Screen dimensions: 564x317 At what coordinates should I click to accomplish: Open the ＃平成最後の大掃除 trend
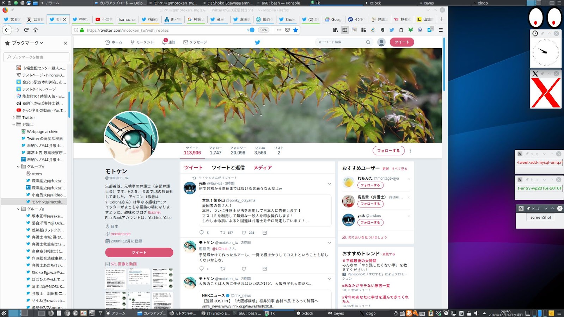tap(359, 261)
